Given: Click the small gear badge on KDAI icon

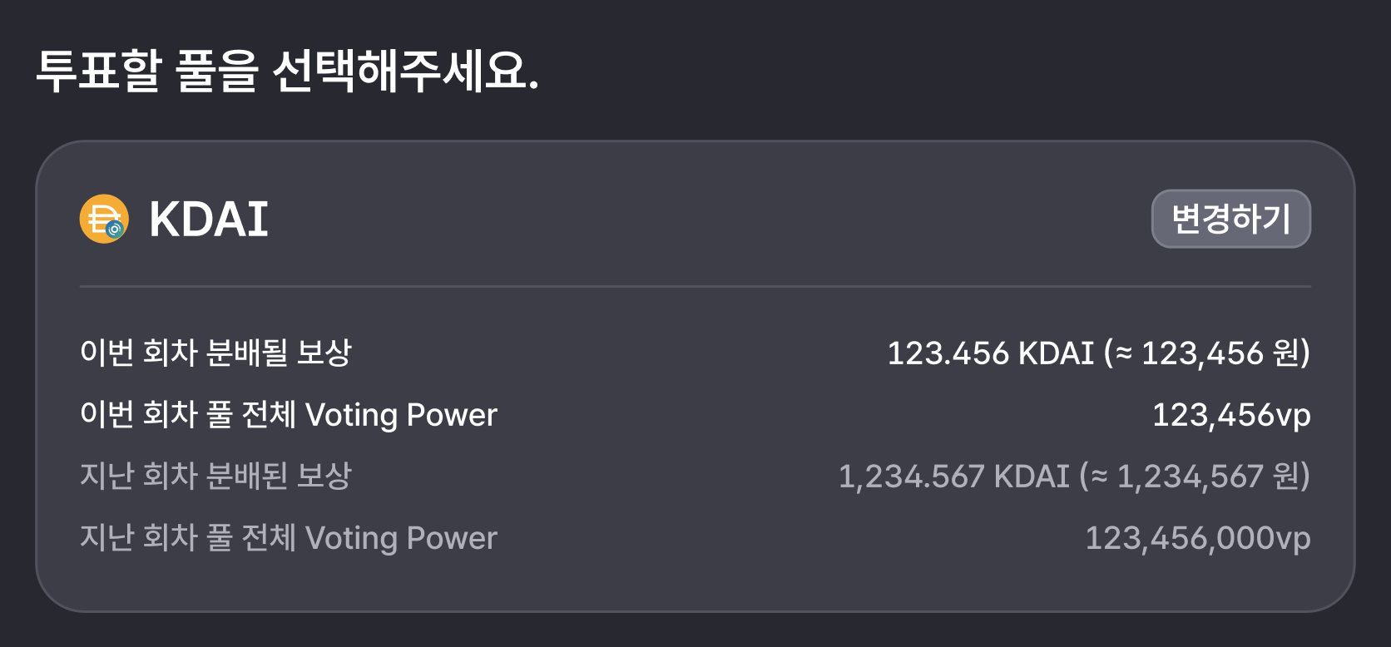Looking at the screenshot, I should coord(115,230).
